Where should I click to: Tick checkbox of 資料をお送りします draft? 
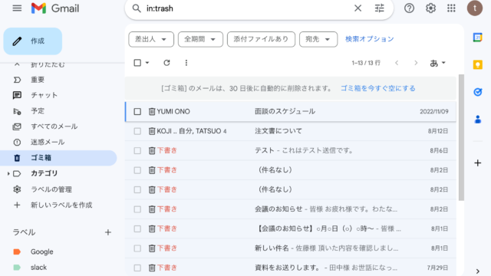[x=137, y=268]
